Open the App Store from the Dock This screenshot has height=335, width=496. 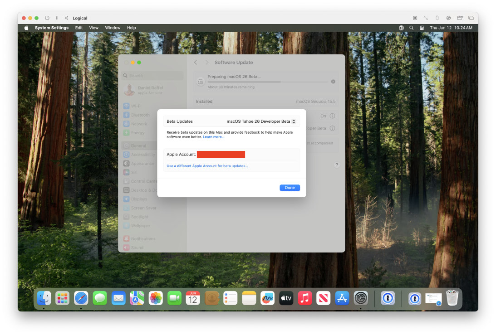tap(342, 298)
